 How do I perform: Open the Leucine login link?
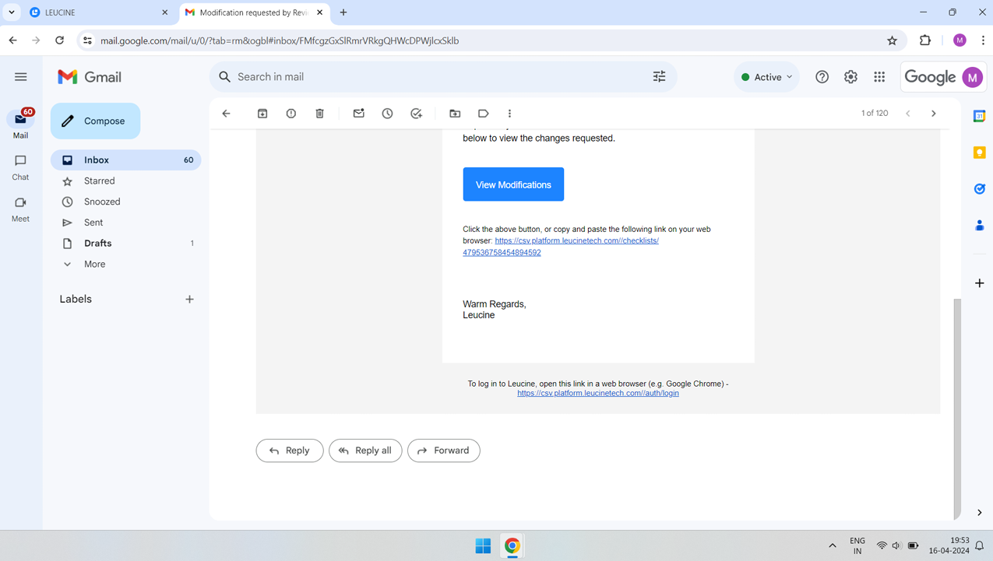(598, 393)
